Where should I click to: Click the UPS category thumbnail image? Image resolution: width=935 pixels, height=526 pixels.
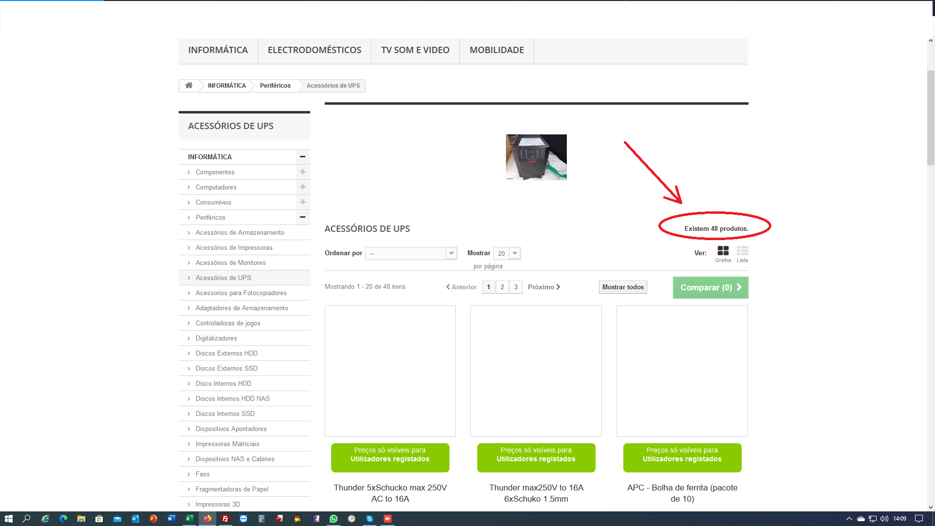(536, 157)
